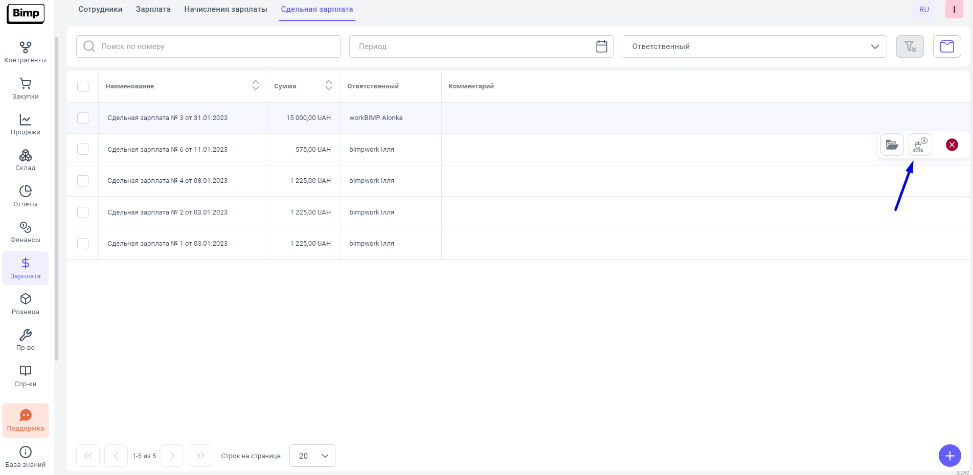Viewport: 973px width, 475px height.
Task: Check the box for Сдельная зарплата № 3
Action: pos(83,118)
